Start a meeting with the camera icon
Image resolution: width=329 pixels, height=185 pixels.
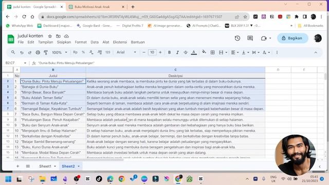[x=264, y=38]
